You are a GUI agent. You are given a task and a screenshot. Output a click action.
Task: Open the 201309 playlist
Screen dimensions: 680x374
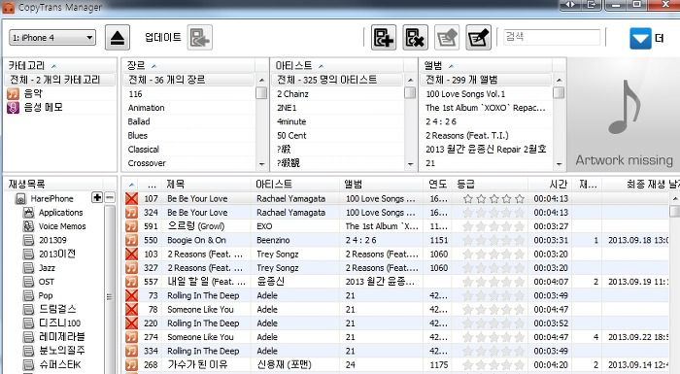[52, 240]
